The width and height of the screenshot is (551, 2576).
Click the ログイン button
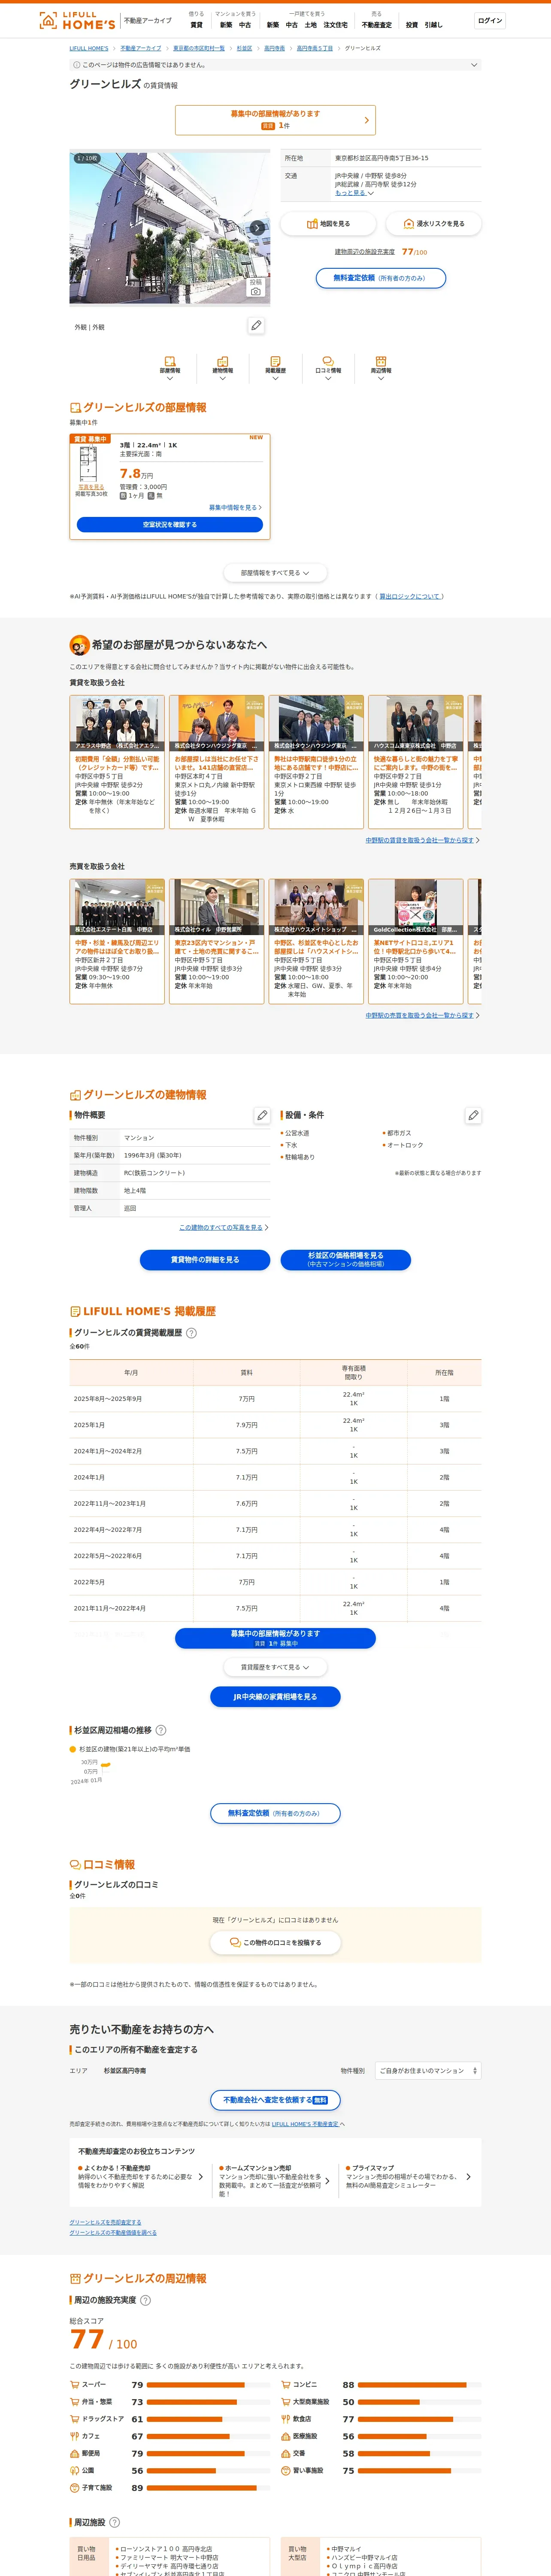pos(490,20)
